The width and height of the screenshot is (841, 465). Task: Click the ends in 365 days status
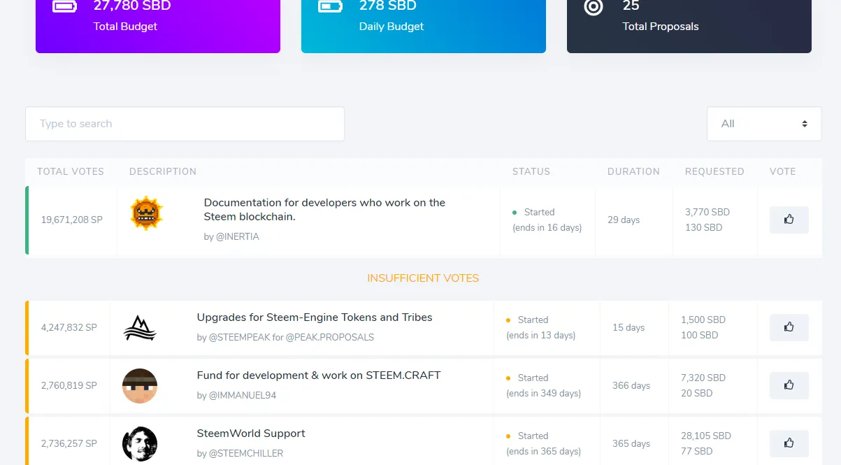pos(544,451)
